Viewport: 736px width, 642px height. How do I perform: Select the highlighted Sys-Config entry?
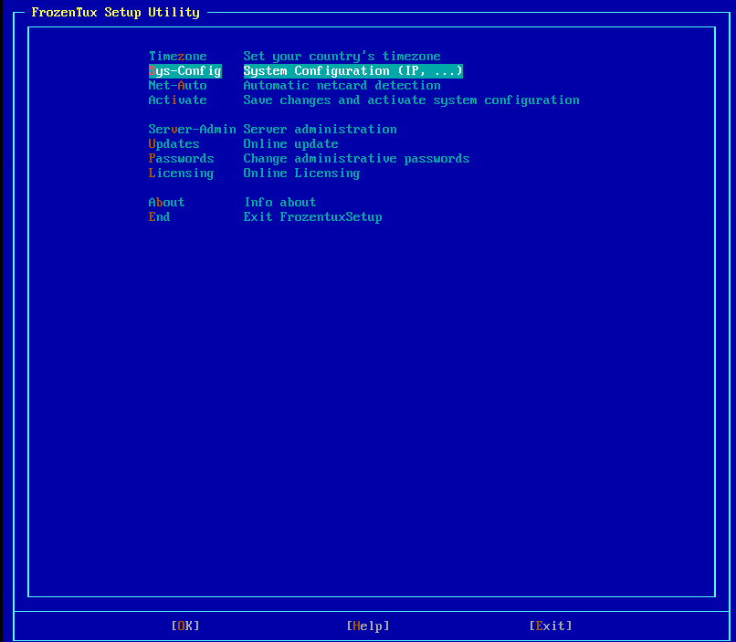point(185,71)
